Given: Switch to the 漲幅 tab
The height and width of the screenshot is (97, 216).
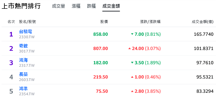Looking at the screenshot, I should click(x=76, y=6).
